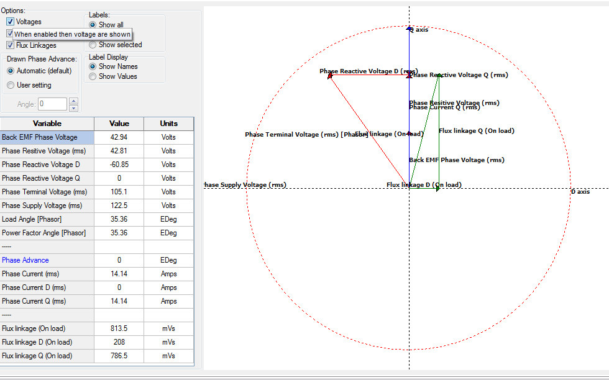This screenshot has height=380, width=609.
Task: Switch label display to Show Values
Action: [x=93, y=76]
